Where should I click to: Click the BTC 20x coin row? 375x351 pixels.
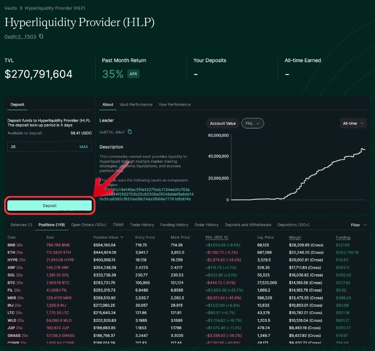15,283
